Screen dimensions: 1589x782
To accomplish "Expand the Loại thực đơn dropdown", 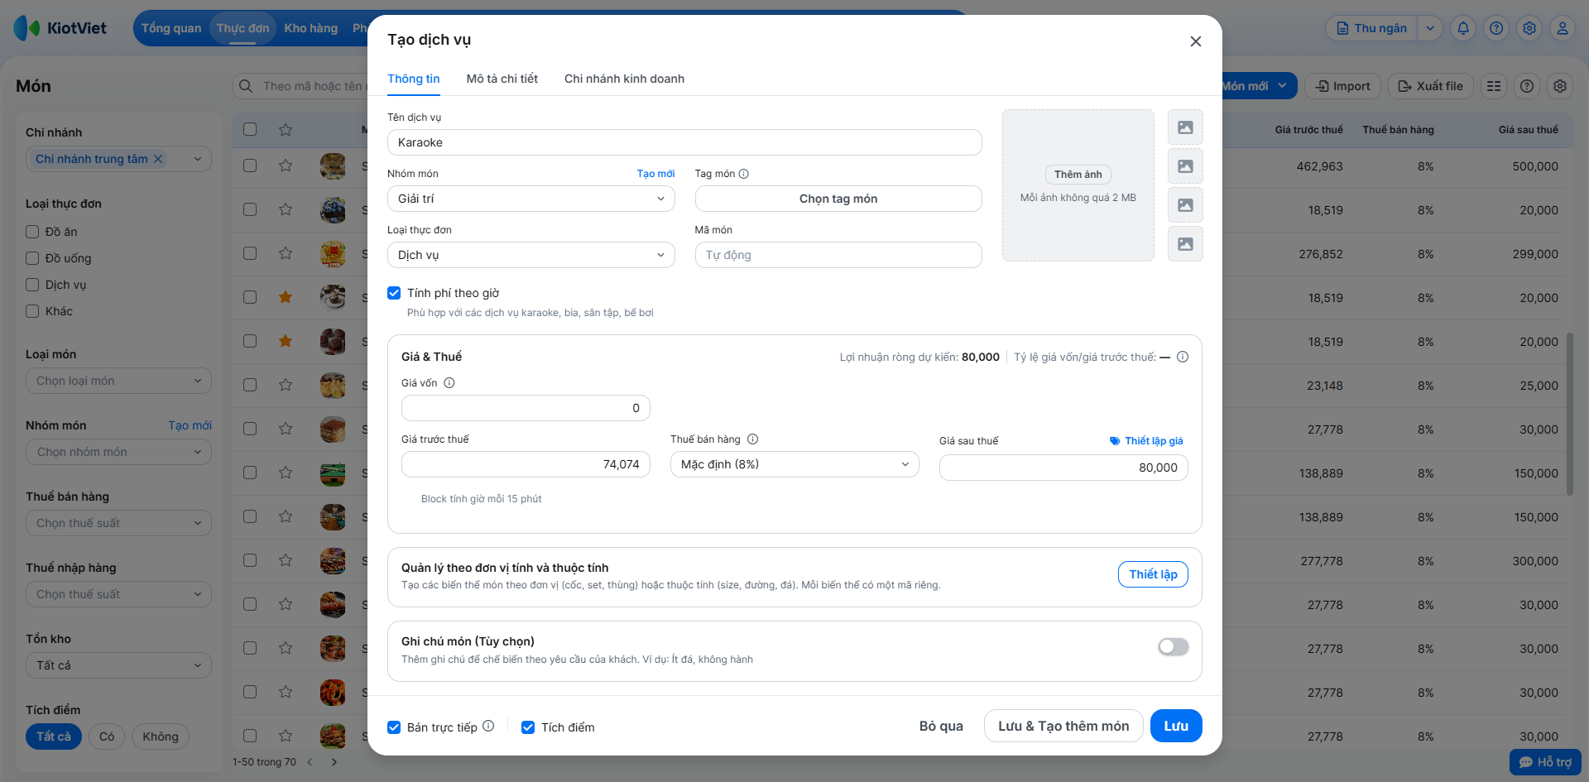I will pos(530,255).
